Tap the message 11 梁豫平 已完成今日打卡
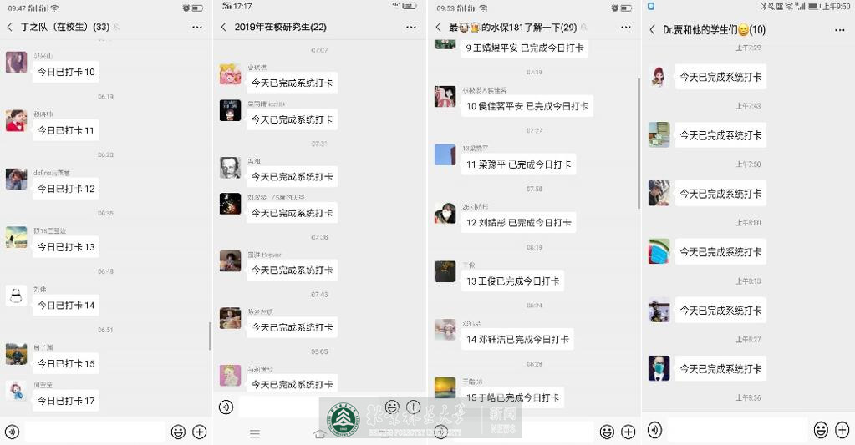This screenshot has width=855, height=445. point(518,164)
